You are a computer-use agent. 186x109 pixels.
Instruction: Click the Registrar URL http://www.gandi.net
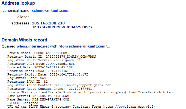tap(55, 64)
